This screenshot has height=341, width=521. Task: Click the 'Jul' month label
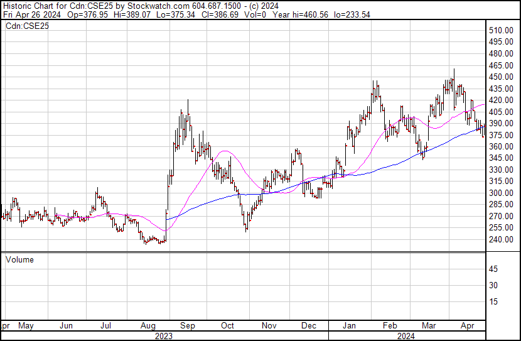105,326
